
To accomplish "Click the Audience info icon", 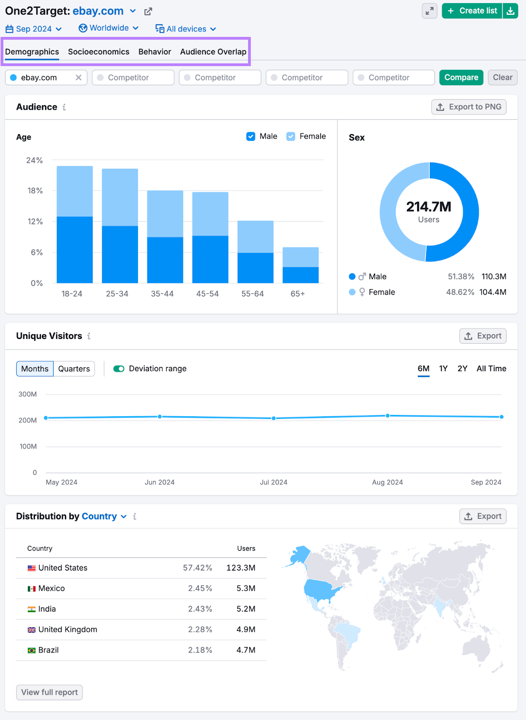I will coord(64,107).
